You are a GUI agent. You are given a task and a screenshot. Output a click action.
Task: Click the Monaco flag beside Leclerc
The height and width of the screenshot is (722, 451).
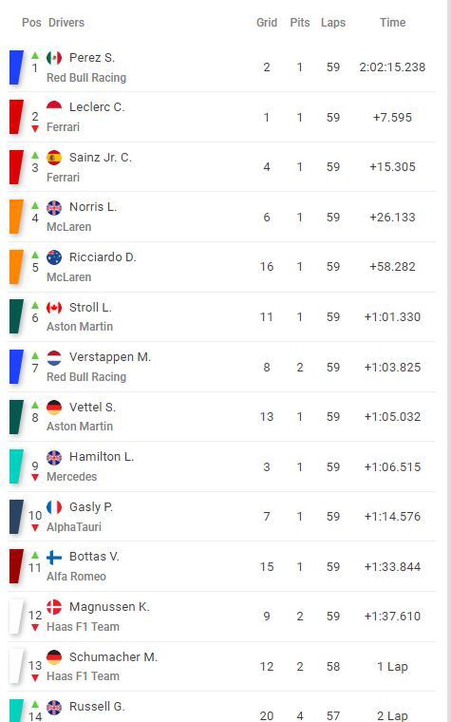coord(54,108)
